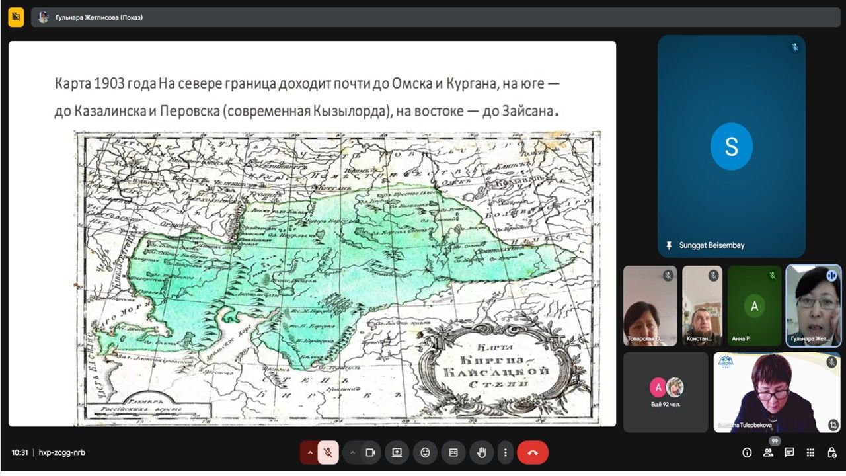Turn on the camera
This screenshot has width=846, height=476.
(x=370, y=452)
